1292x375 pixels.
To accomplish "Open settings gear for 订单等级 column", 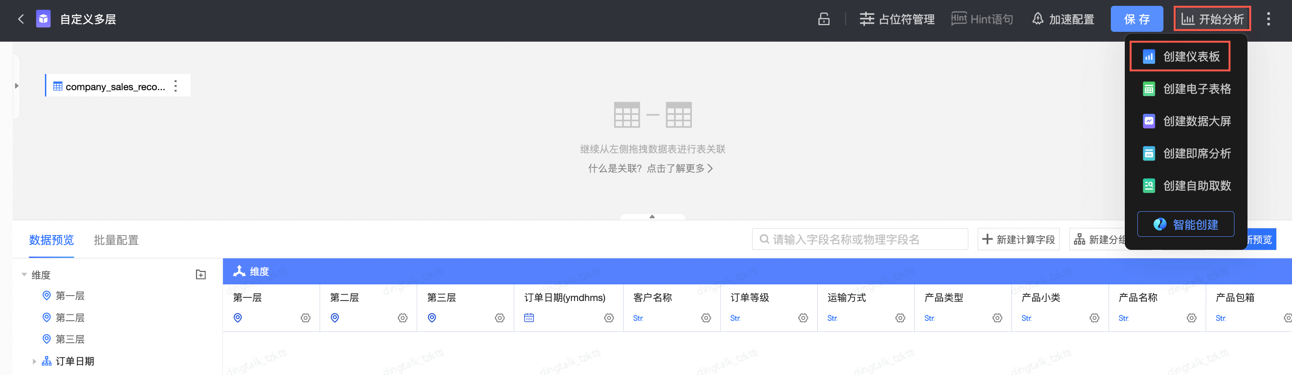I will [x=803, y=318].
